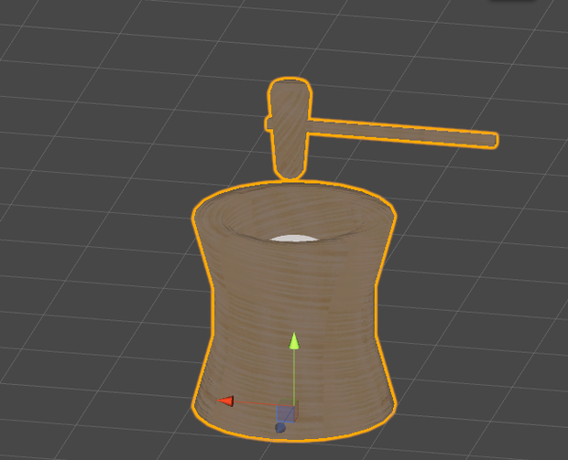This screenshot has height=460, width=568.
Task: Select the wooden mallet head
Action: pyautogui.click(x=289, y=127)
